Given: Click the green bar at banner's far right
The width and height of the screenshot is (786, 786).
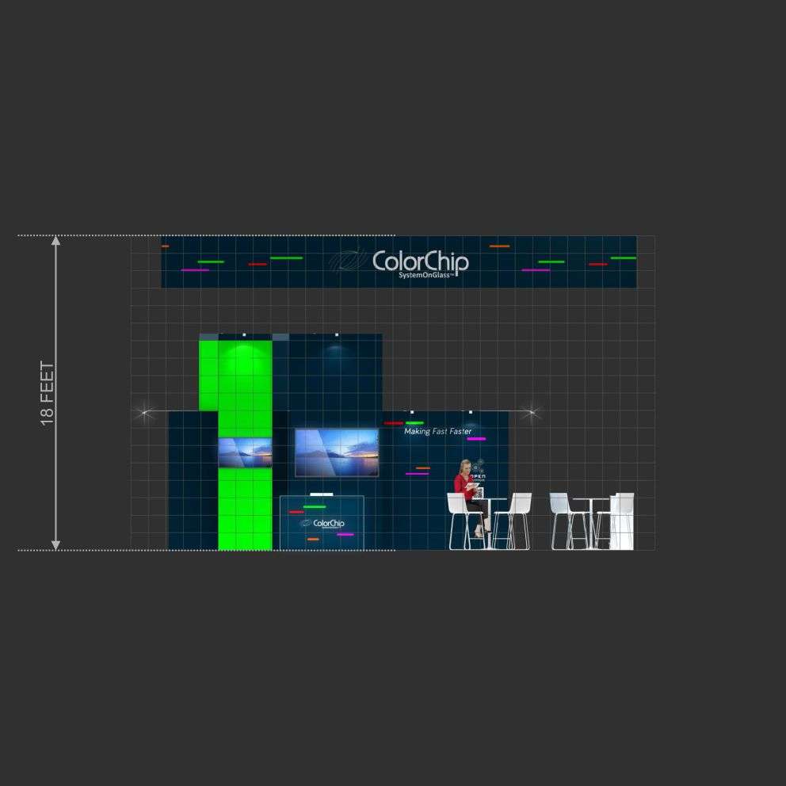Looking at the screenshot, I should [x=623, y=258].
